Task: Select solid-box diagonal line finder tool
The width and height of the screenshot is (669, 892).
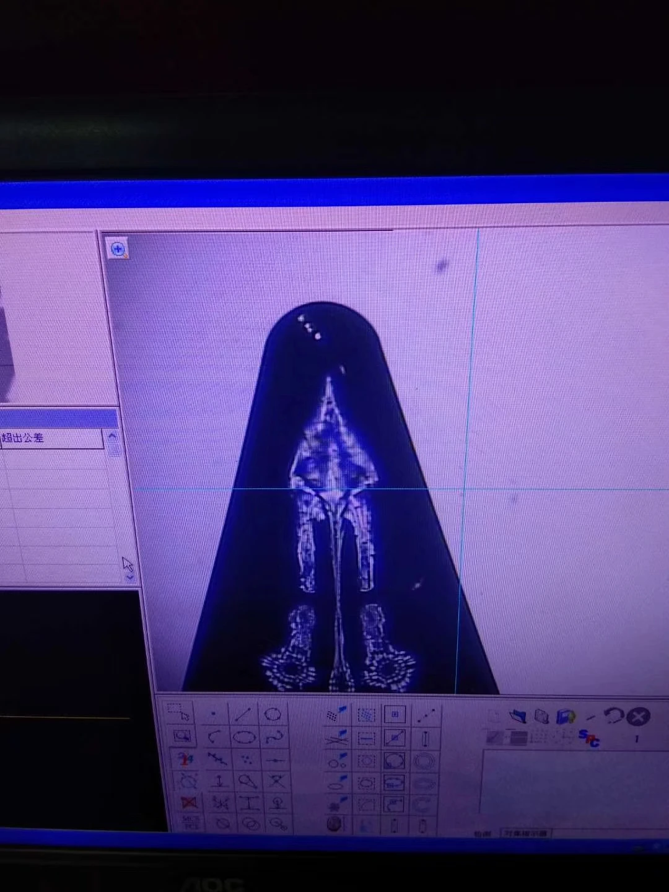Action: pyautogui.click(x=395, y=737)
